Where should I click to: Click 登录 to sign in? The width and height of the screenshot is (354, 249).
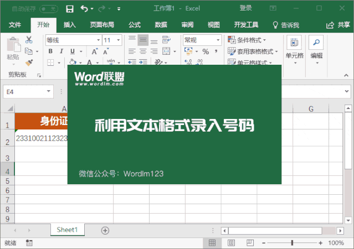point(245,8)
